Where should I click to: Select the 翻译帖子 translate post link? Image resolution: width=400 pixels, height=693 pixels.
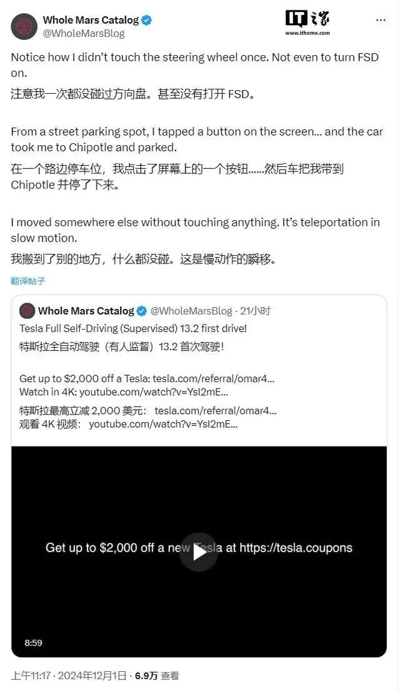(28, 281)
